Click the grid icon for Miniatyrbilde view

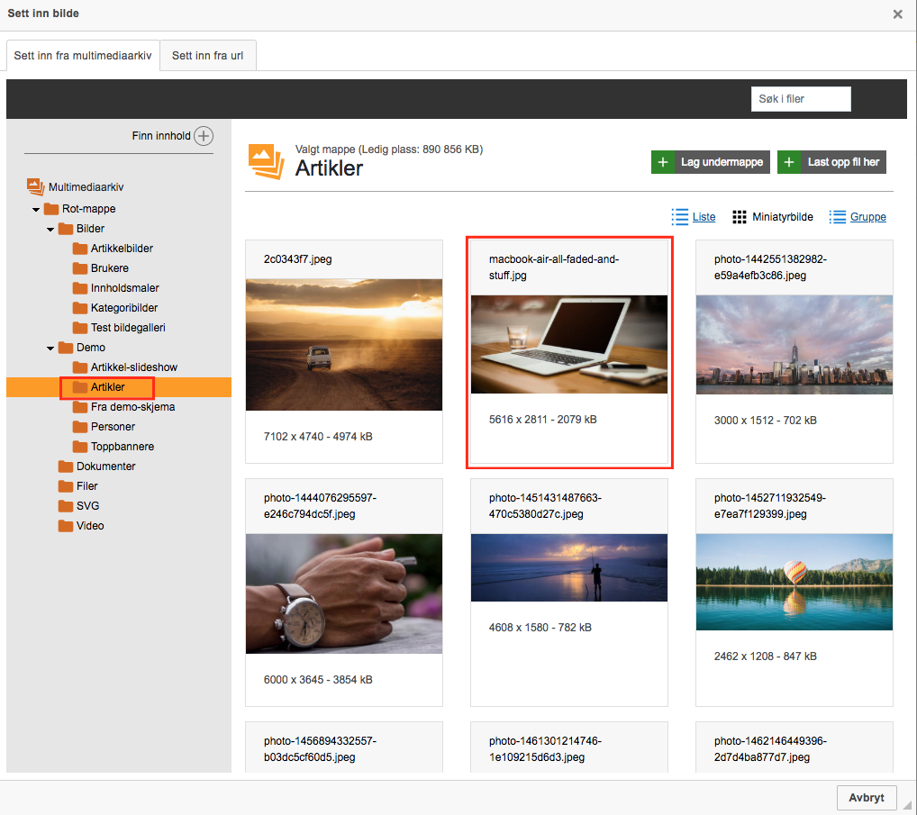tap(740, 217)
